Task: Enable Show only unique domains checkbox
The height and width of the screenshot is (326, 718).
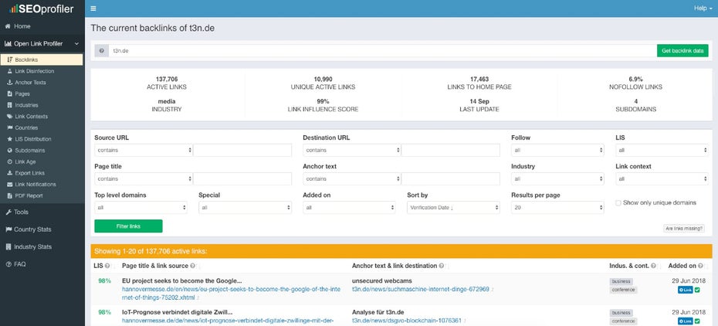Action: click(x=618, y=203)
